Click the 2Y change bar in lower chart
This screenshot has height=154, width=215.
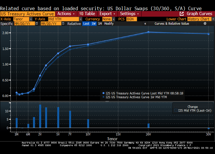[40, 116]
